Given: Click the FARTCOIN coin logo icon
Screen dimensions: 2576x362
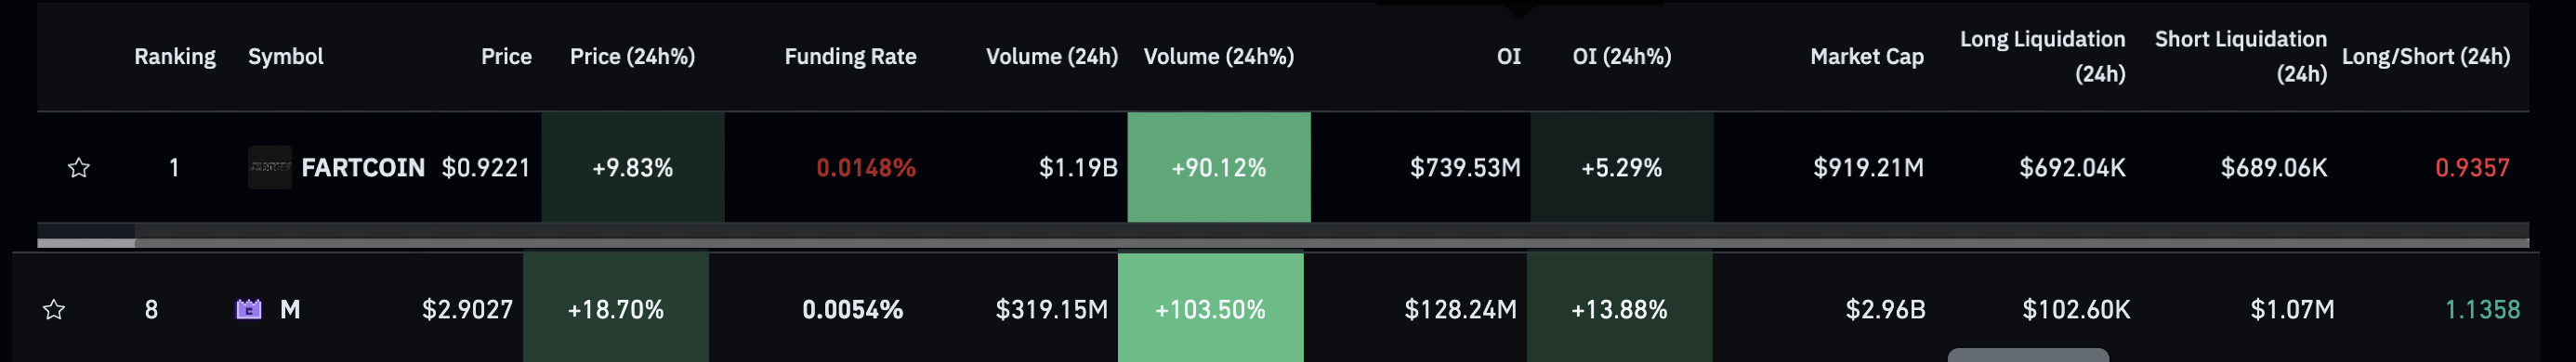Looking at the screenshot, I should coord(269,167).
